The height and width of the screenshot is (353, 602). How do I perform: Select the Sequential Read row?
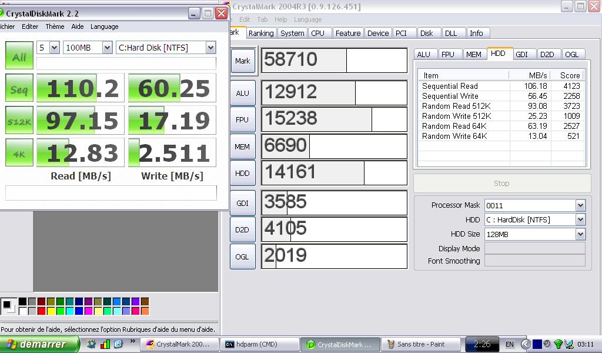click(501, 86)
